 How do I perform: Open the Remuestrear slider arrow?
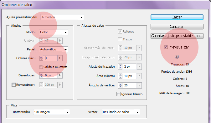click(x=60, y=85)
